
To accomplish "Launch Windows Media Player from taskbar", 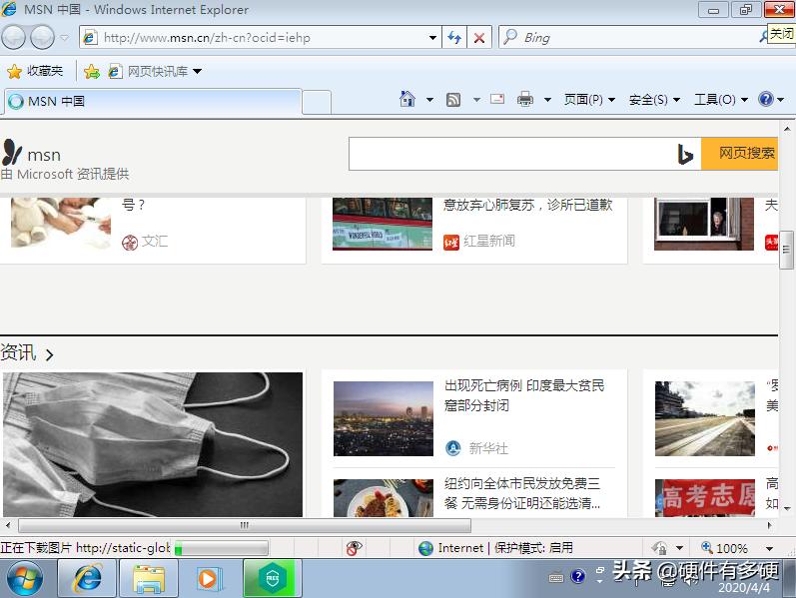I will click(x=209, y=578).
